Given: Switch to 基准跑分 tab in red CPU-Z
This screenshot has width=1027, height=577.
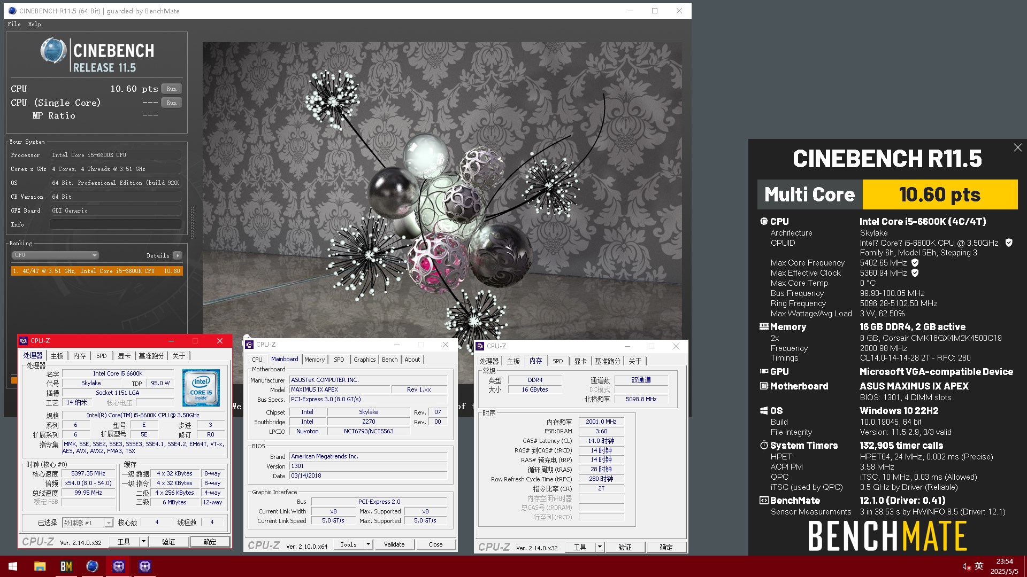Looking at the screenshot, I should (x=151, y=356).
